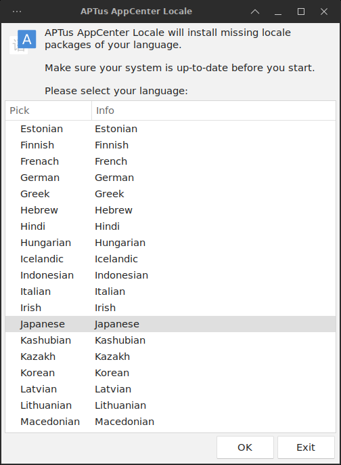Click Irish in the Info column

105,308
